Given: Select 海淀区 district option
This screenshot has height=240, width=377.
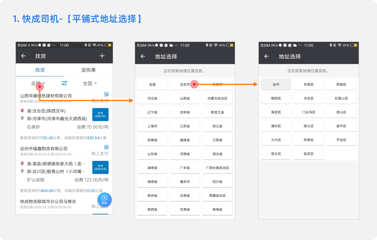Looking at the screenshot, I should click(x=276, y=112).
